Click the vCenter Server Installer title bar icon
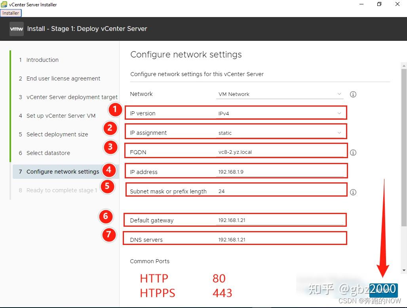407x308 pixels. coord(4,4)
